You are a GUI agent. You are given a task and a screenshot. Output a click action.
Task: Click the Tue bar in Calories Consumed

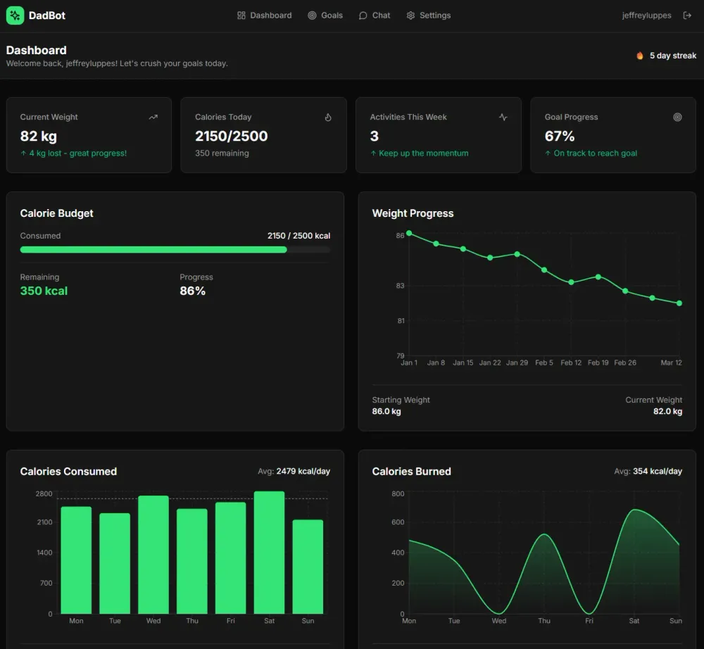click(115, 563)
